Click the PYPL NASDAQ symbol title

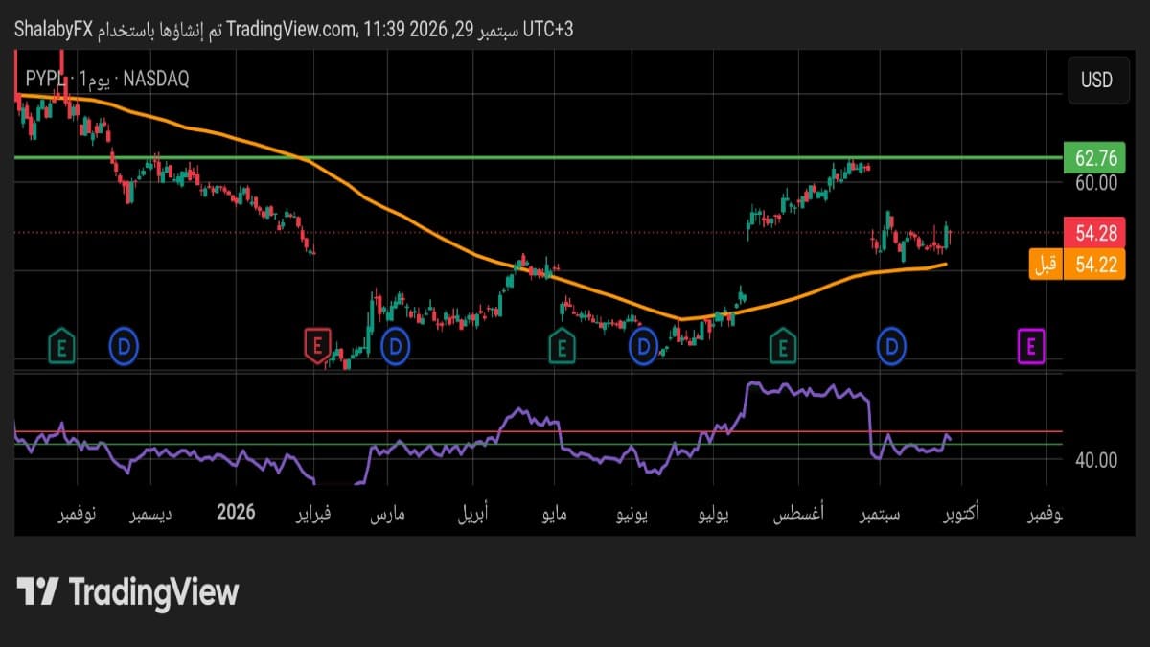click(106, 80)
